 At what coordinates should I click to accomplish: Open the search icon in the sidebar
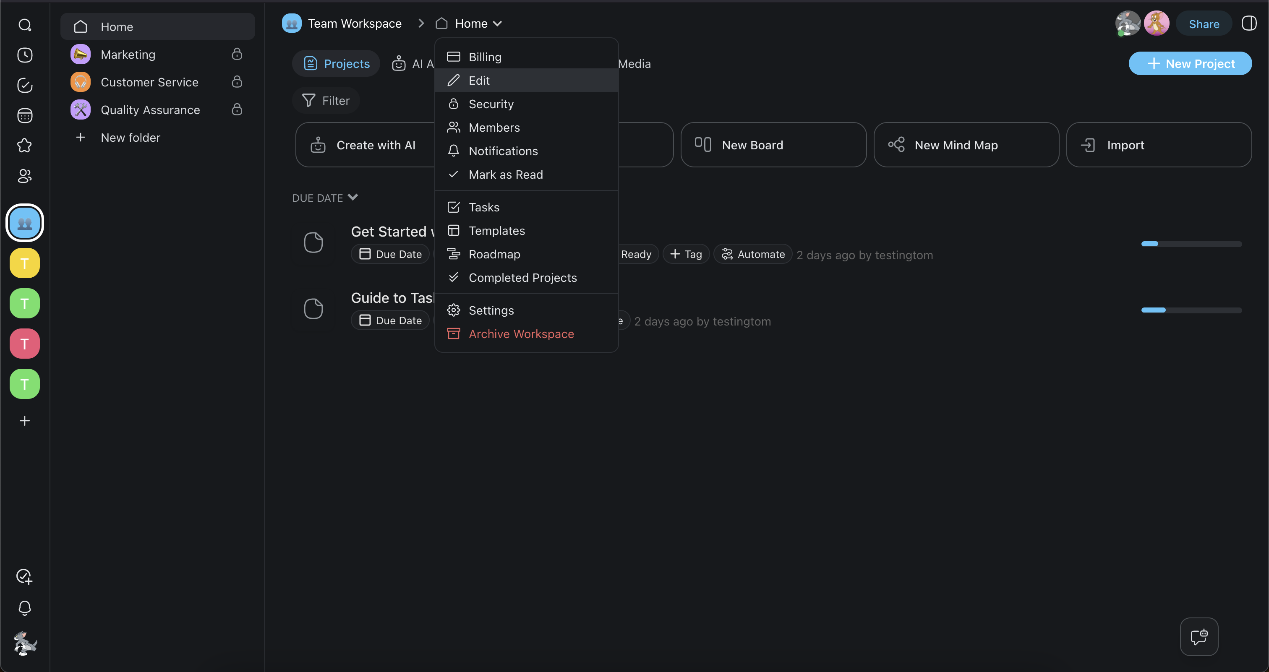point(25,25)
